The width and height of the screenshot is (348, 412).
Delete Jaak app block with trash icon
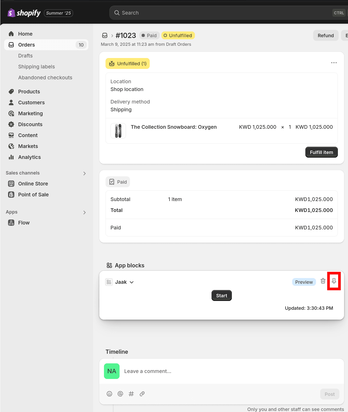pyautogui.click(x=323, y=281)
